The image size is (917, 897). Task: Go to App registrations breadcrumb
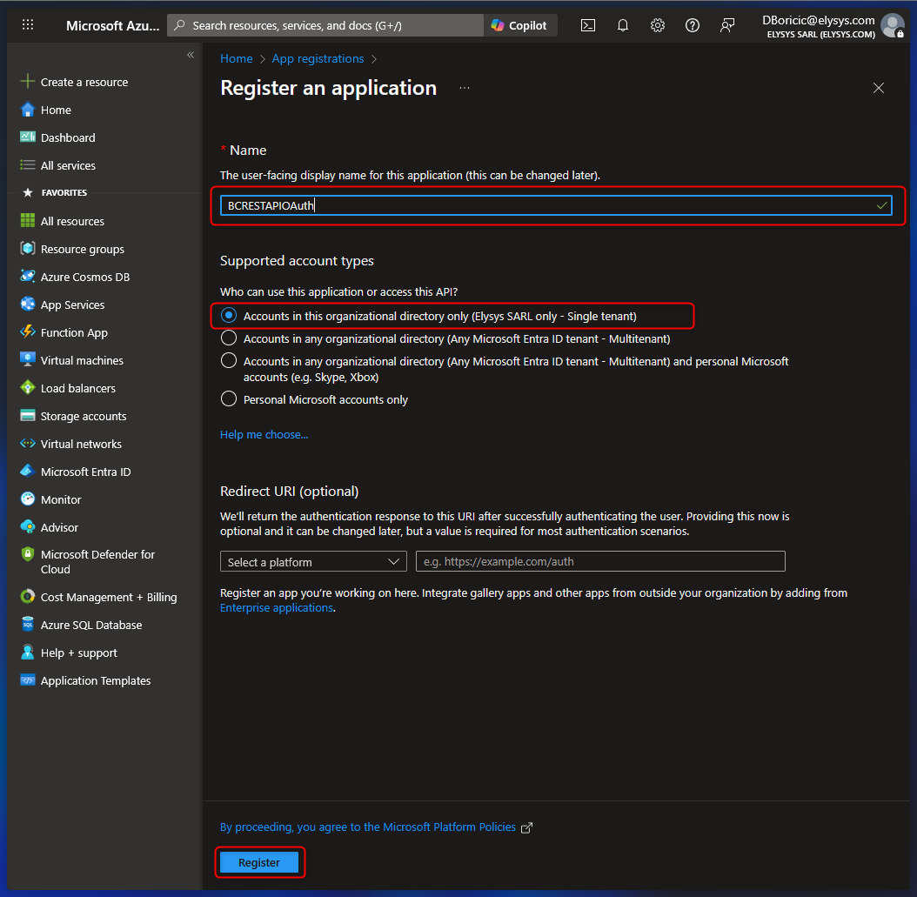point(318,58)
